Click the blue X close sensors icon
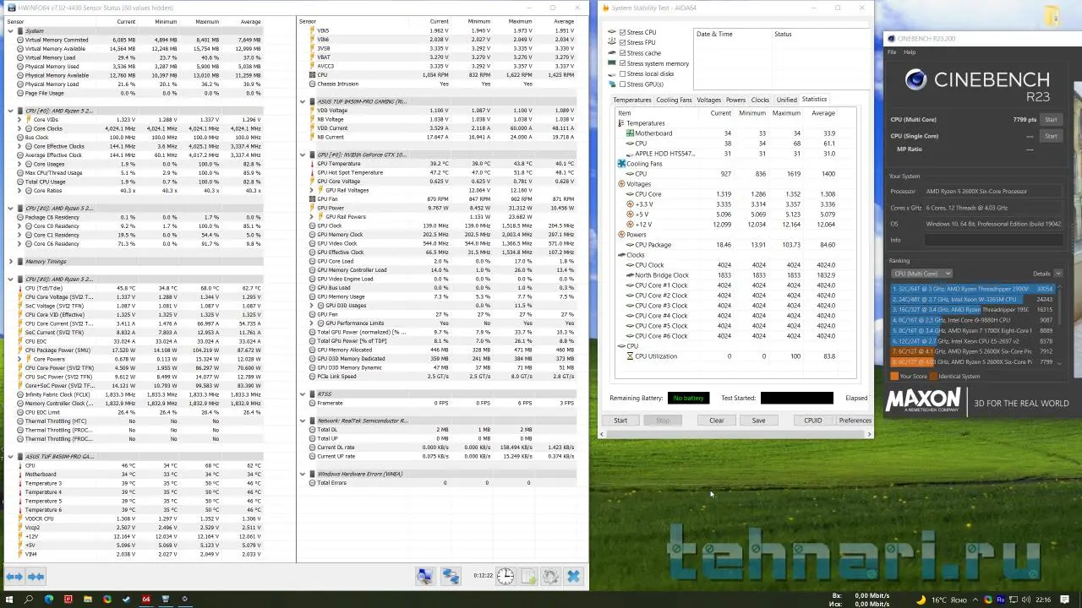This screenshot has width=1082, height=608. [x=573, y=577]
